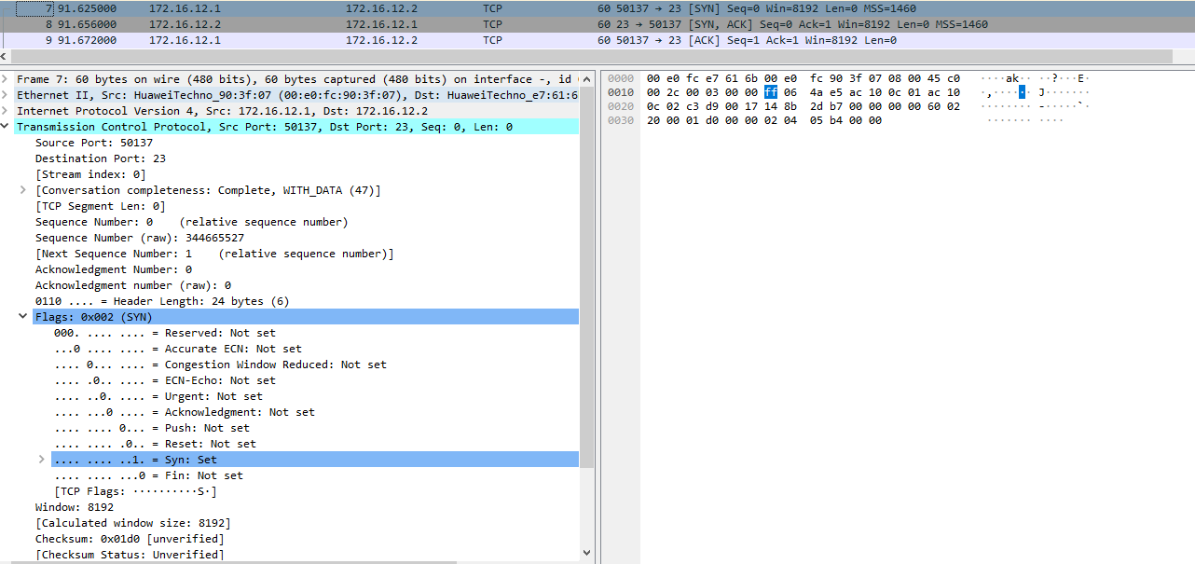The height and width of the screenshot is (564, 1195).
Task: Select Sequence Number (raw): 344665527
Action: tap(140, 238)
